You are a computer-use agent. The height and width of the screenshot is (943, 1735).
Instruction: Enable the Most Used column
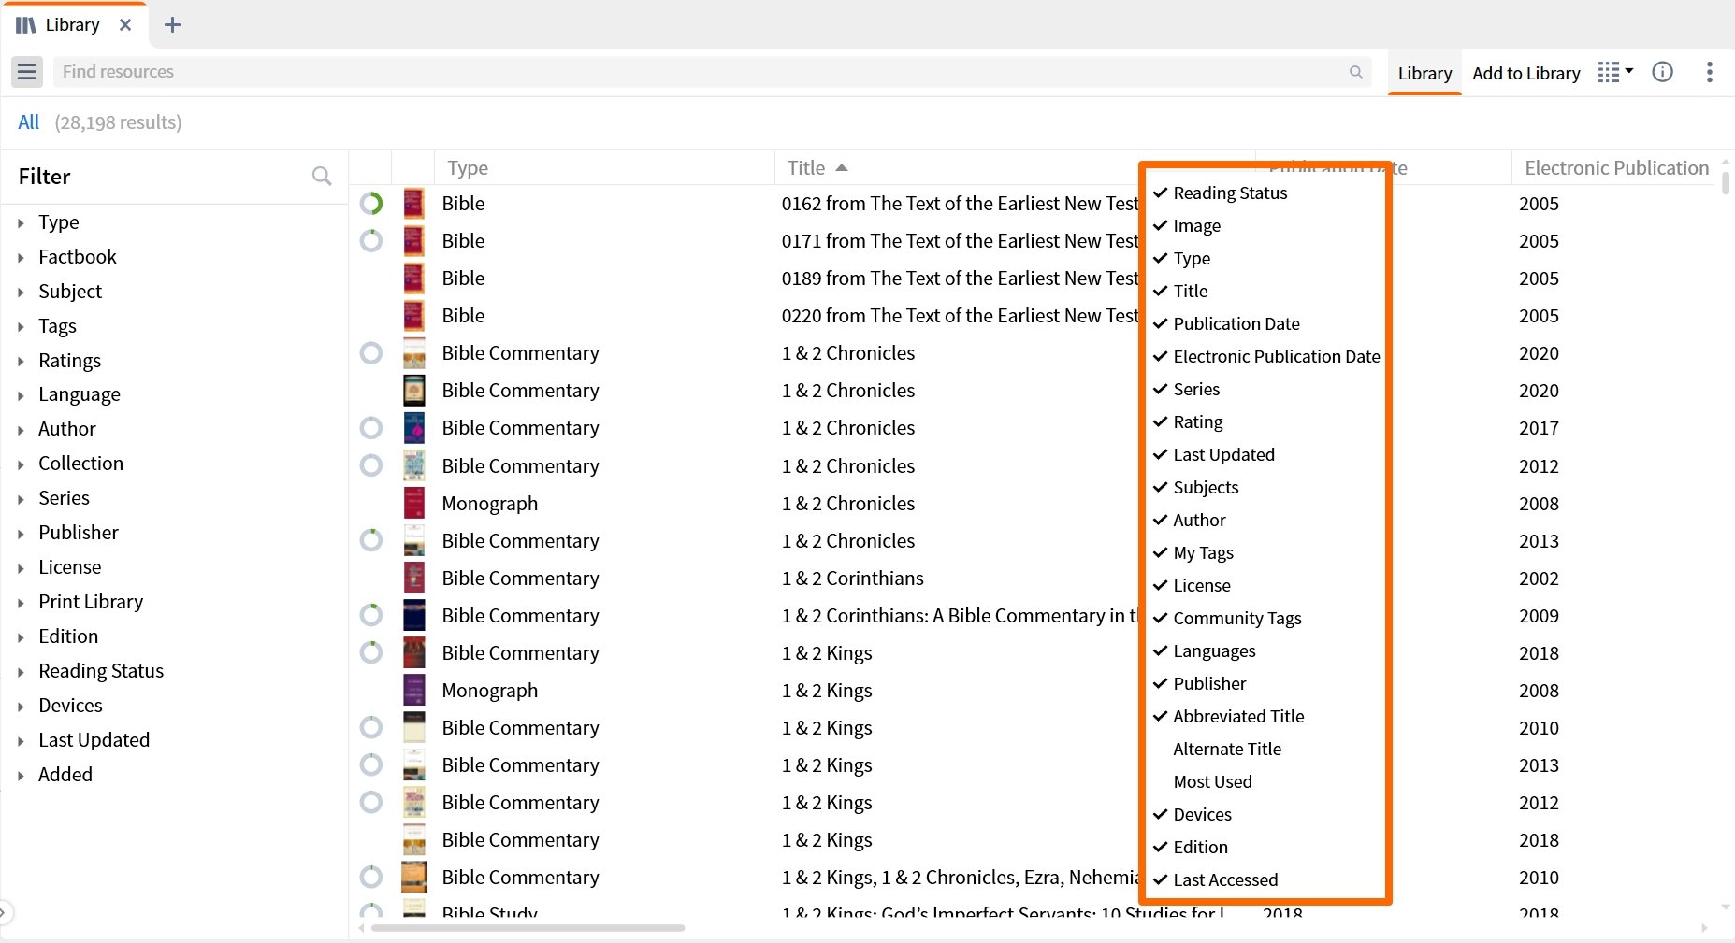pyautogui.click(x=1212, y=781)
